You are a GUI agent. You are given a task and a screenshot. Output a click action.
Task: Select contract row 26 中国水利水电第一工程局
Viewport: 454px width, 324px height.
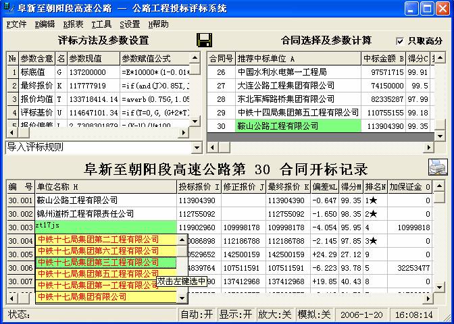click(298, 72)
